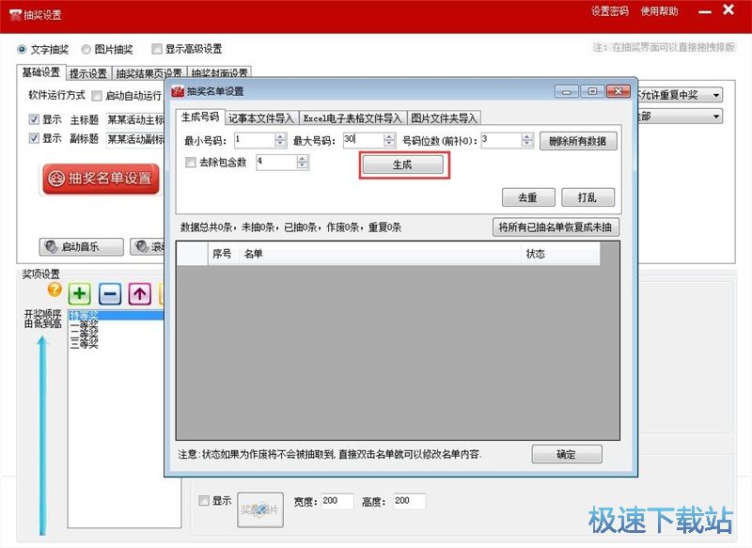This screenshot has width=752, height=548.
Task: Click the 序号 column header
Action: pyautogui.click(x=222, y=254)
